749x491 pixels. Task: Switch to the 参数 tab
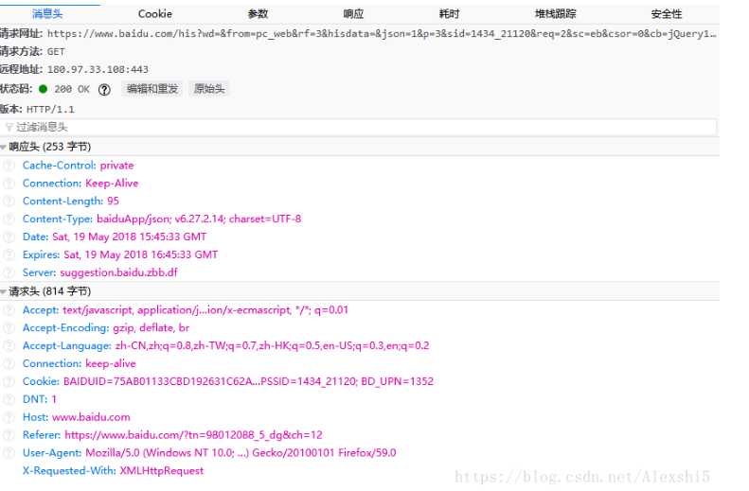[x=258, y=14]
